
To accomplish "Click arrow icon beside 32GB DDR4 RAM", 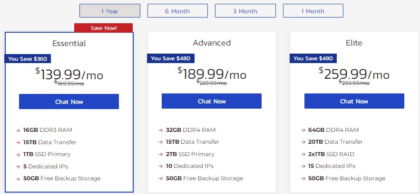I will tap(160, 130).
